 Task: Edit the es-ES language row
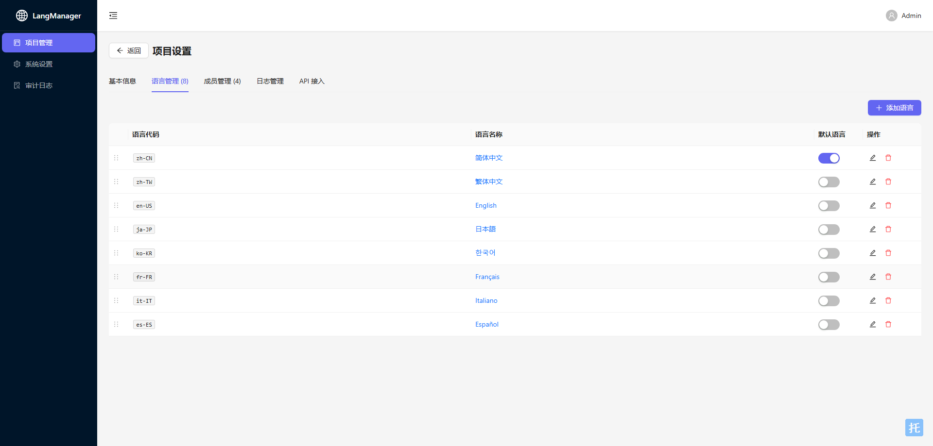click(873, 324)
